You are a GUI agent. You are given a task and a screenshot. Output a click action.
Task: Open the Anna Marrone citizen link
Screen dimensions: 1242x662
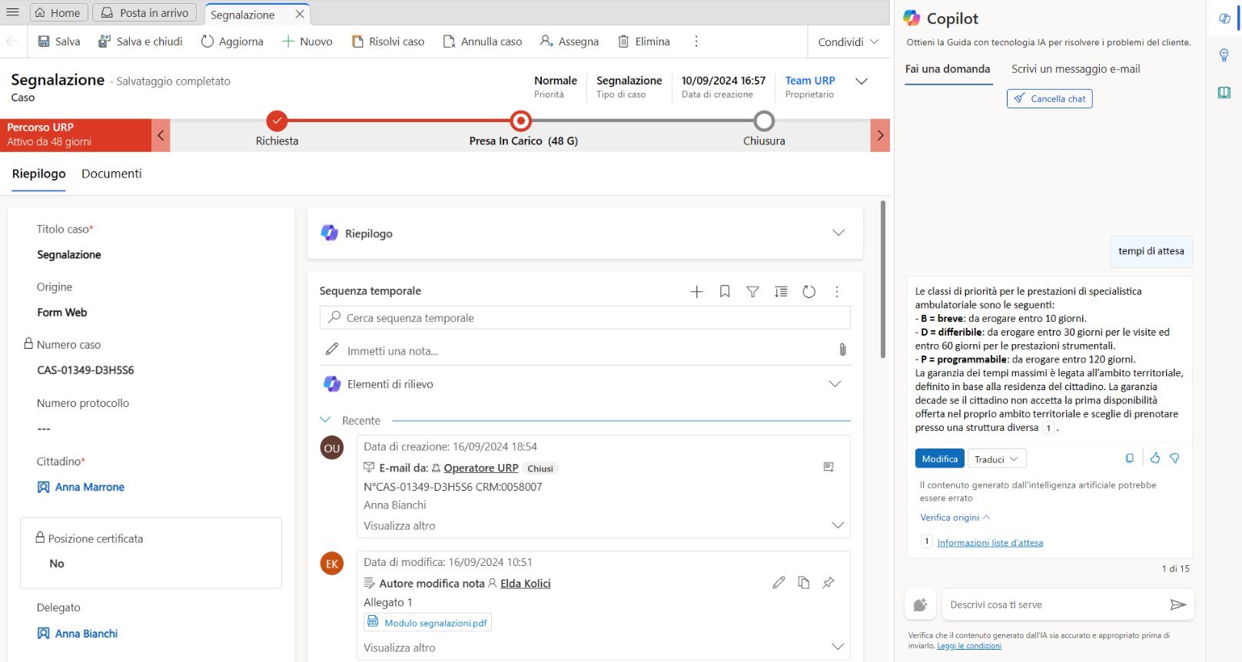coord(89,487)
